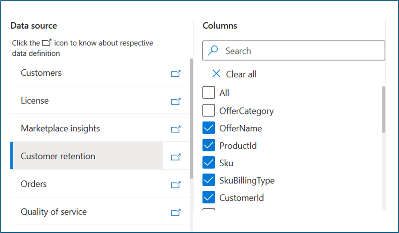399x233 pixels.
Task: Check the All columns checkbox
Action: pyautogui.click(x=209, y=93)
